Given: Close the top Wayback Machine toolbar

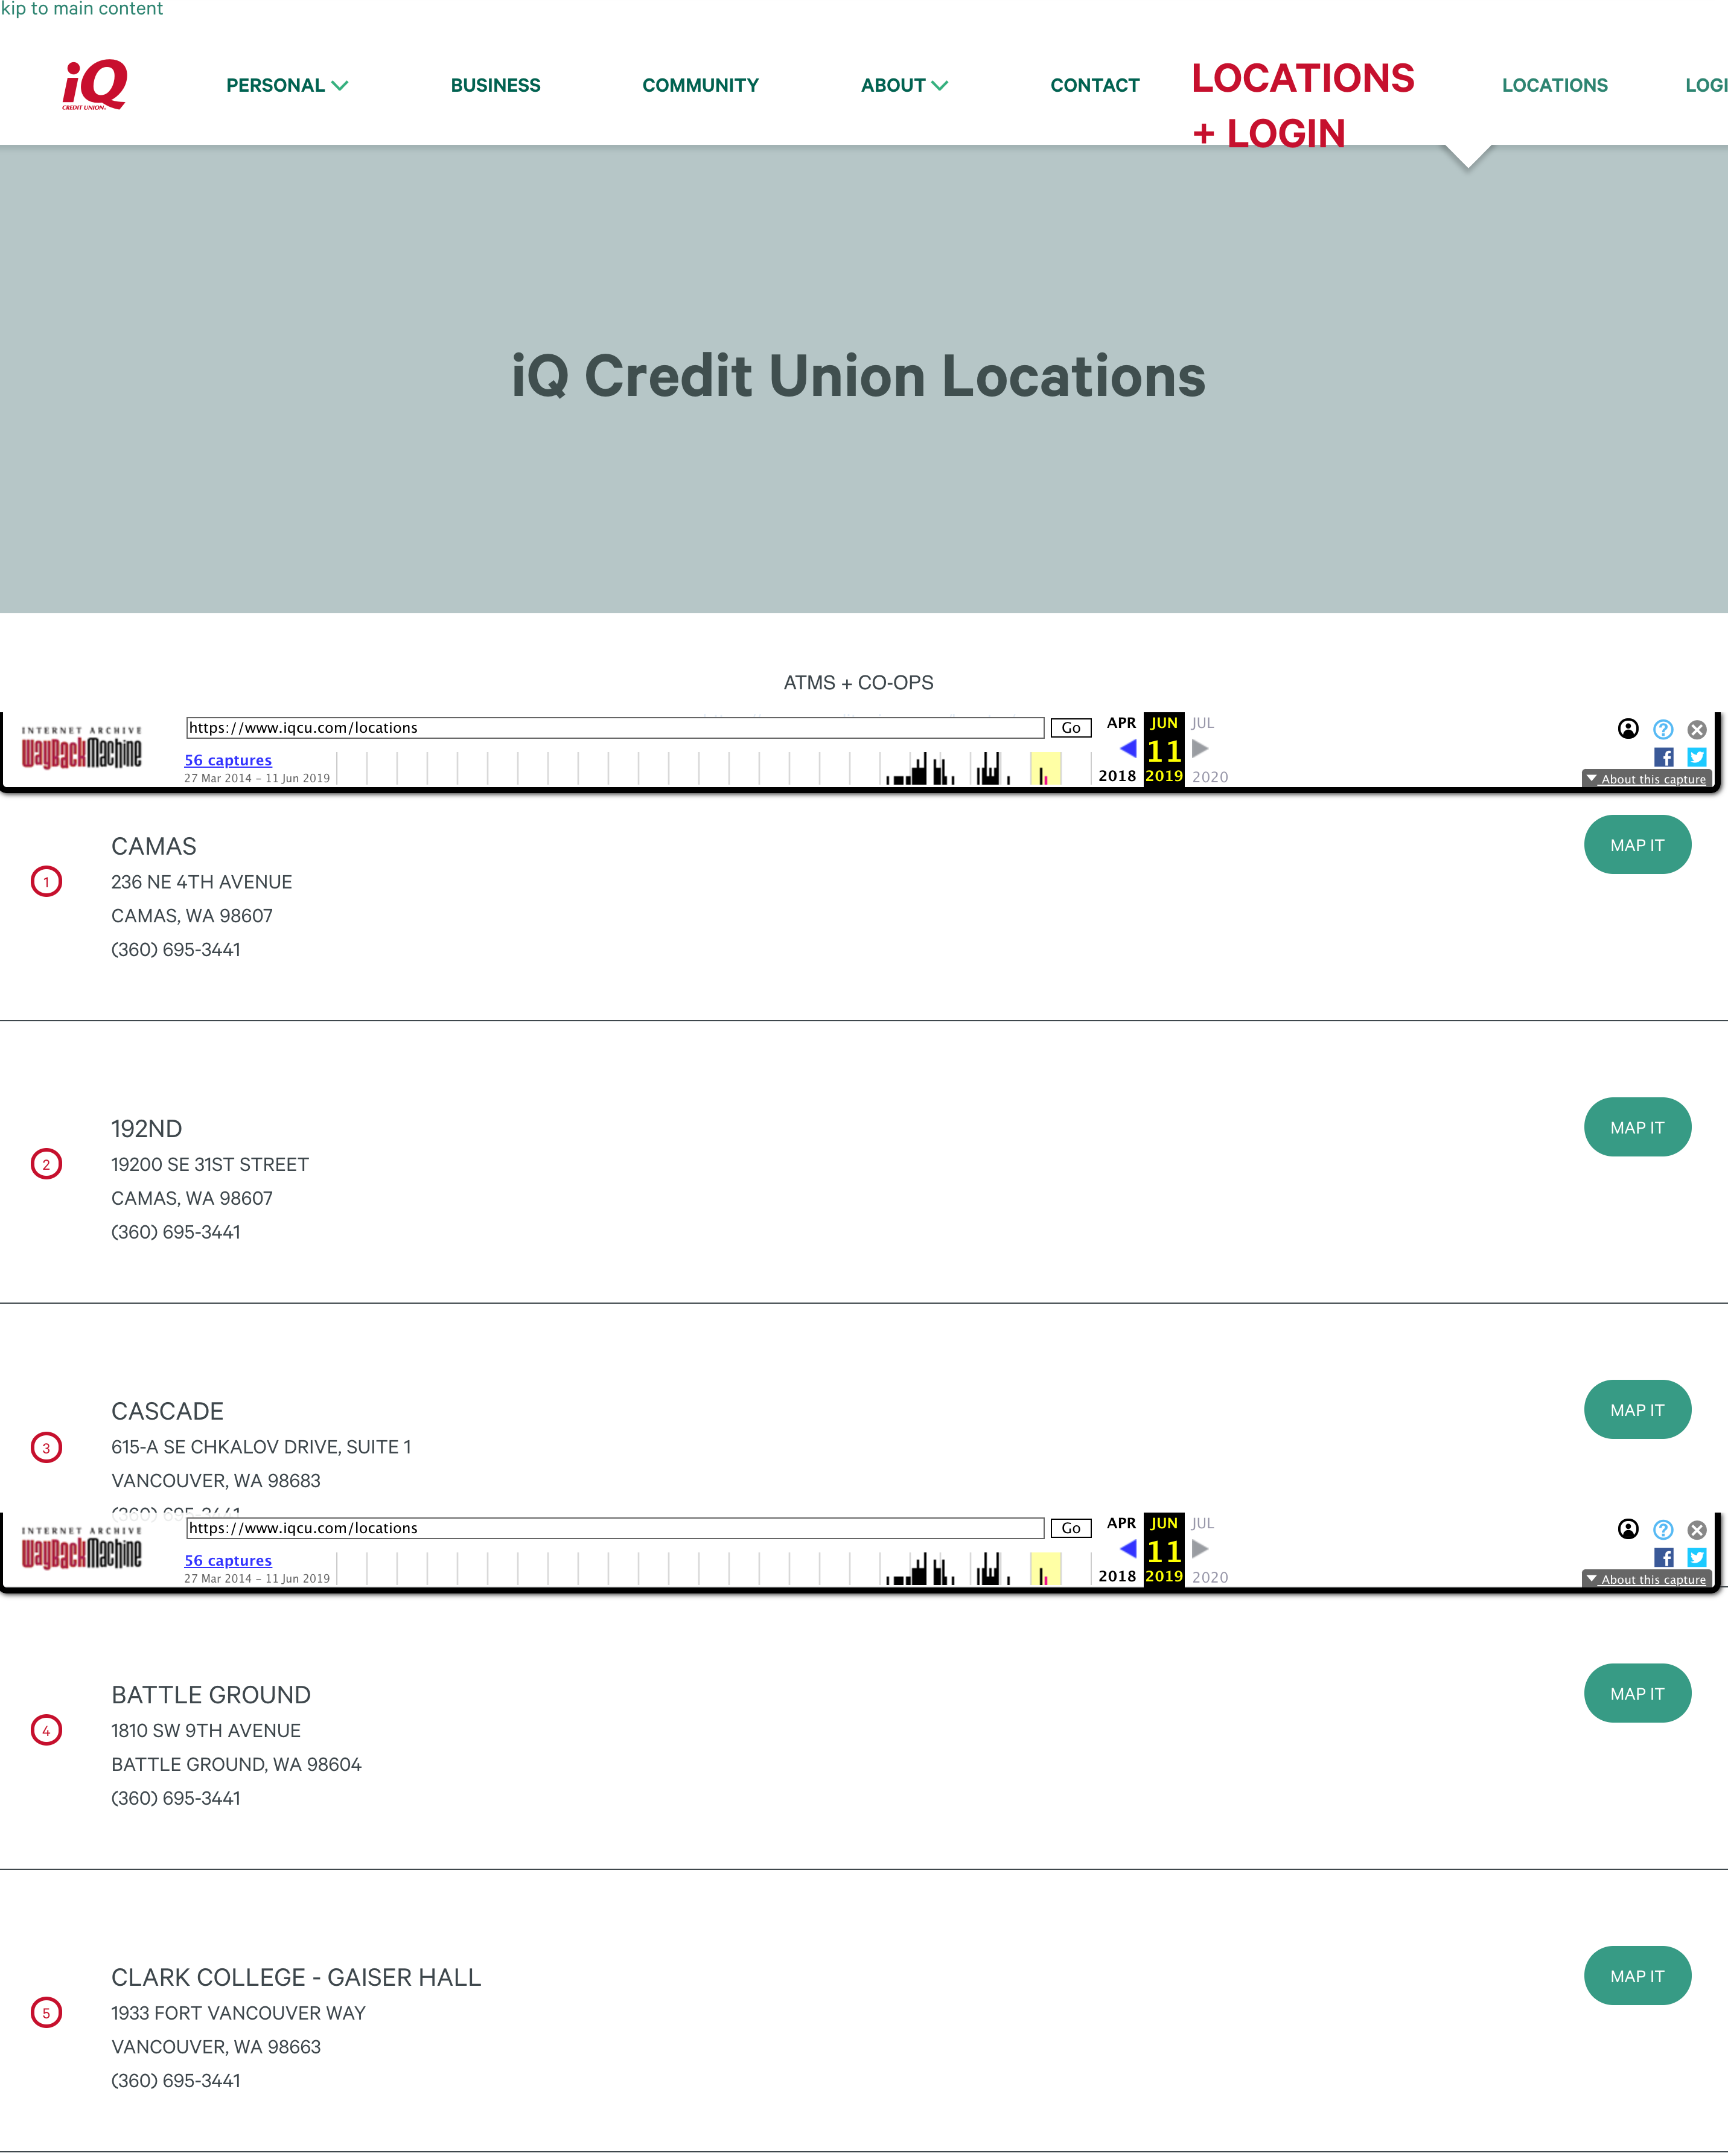Looking at the screenshot, I should point(1697,729).
